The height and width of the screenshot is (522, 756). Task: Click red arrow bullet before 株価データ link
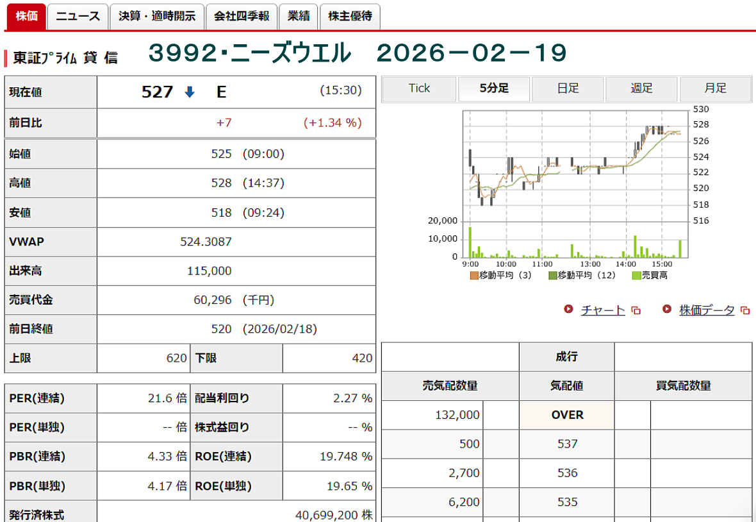(667, 310)
